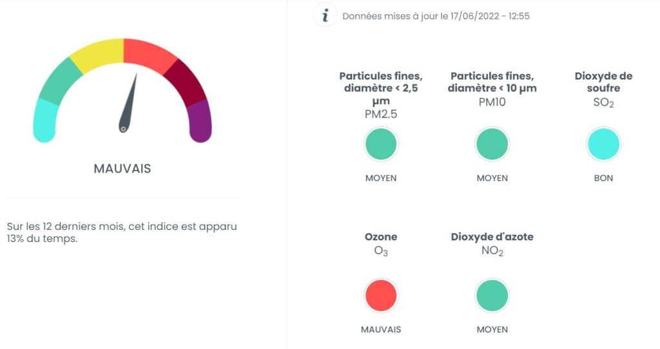Viewport: 660px width, 349px height.
Task: Click the Dioxyde de soufre heading
Action: tap(603, 82)
